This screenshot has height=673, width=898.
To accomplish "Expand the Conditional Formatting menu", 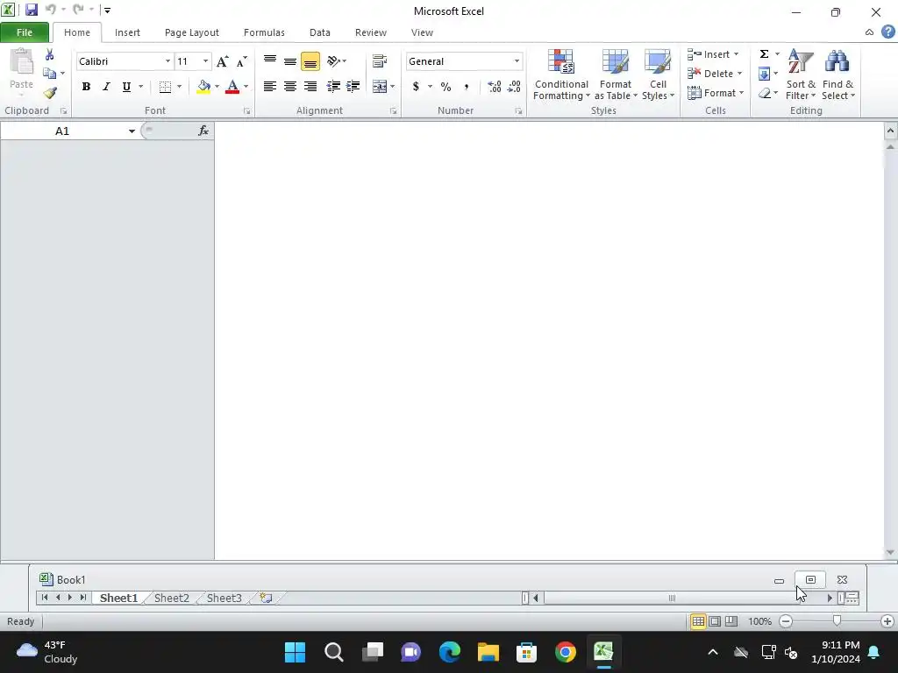I will click(561, 75).
